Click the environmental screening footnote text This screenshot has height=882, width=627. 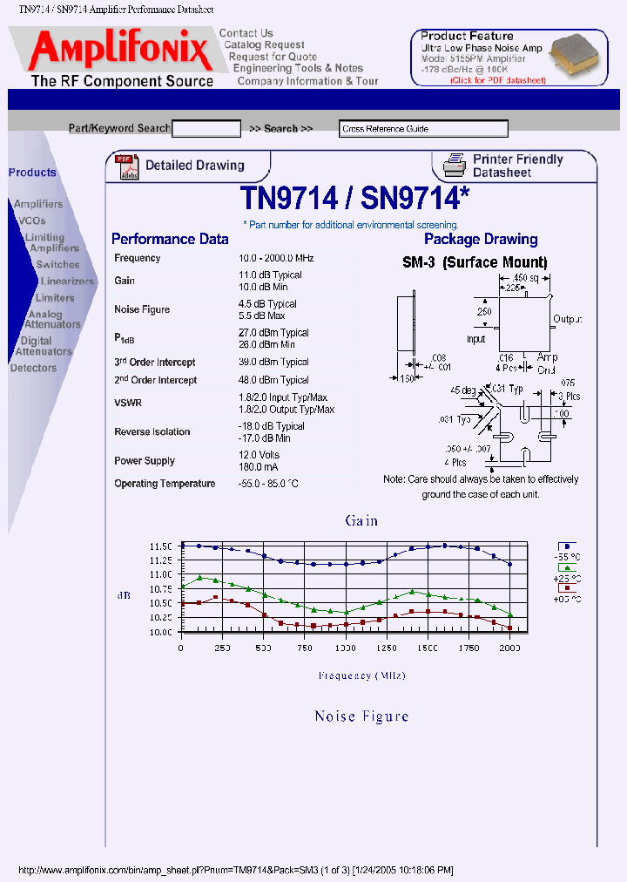click(351, 225)
